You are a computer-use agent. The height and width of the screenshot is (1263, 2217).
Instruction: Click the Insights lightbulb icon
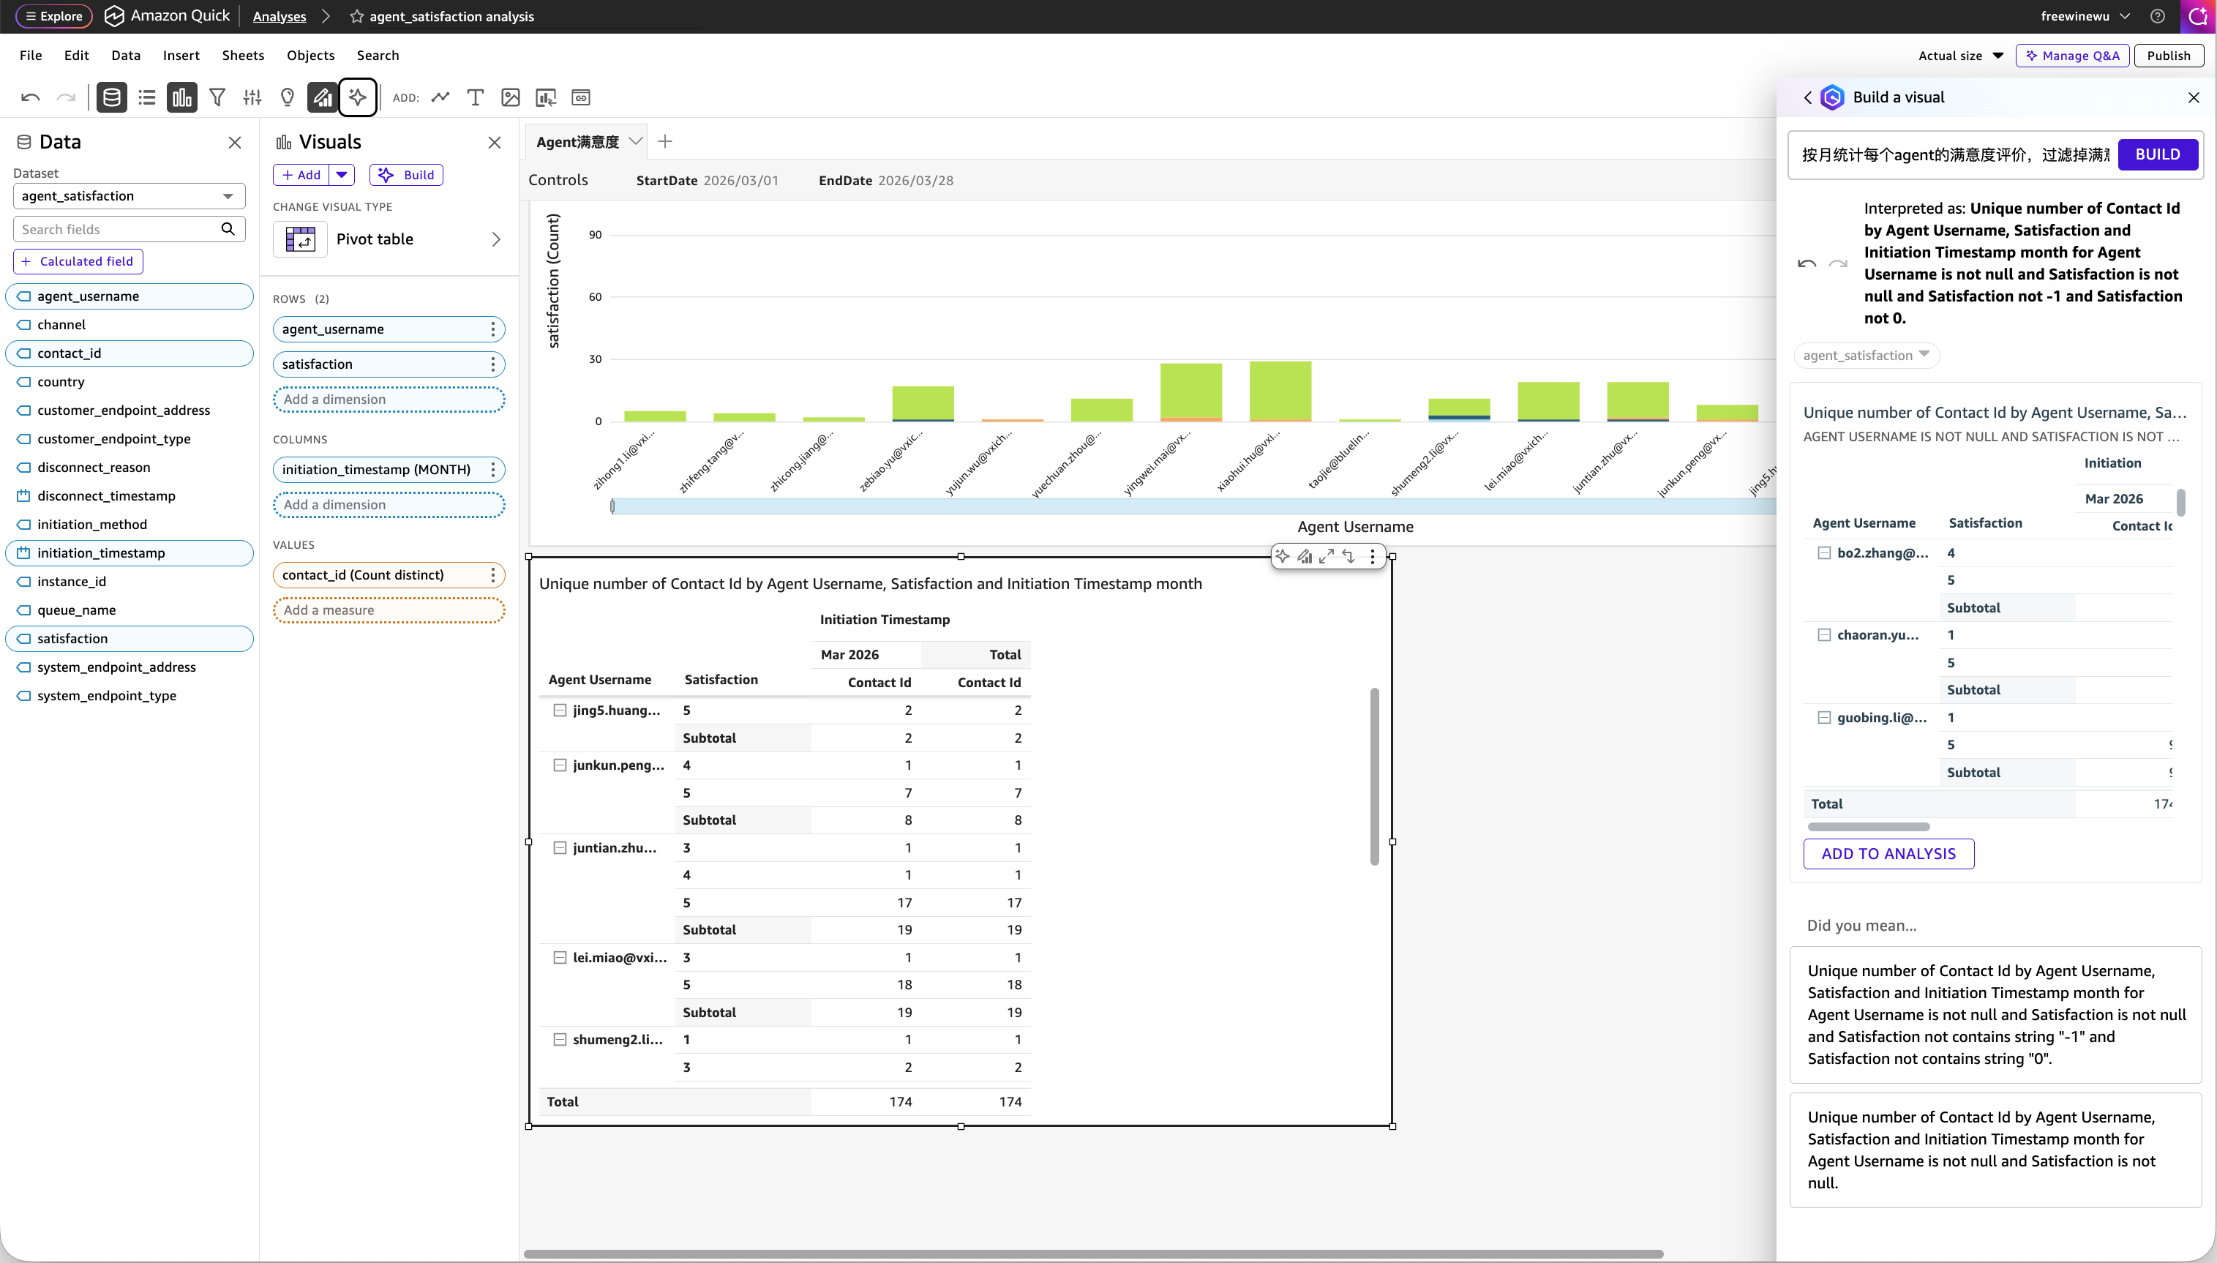(x=287, y=97)
